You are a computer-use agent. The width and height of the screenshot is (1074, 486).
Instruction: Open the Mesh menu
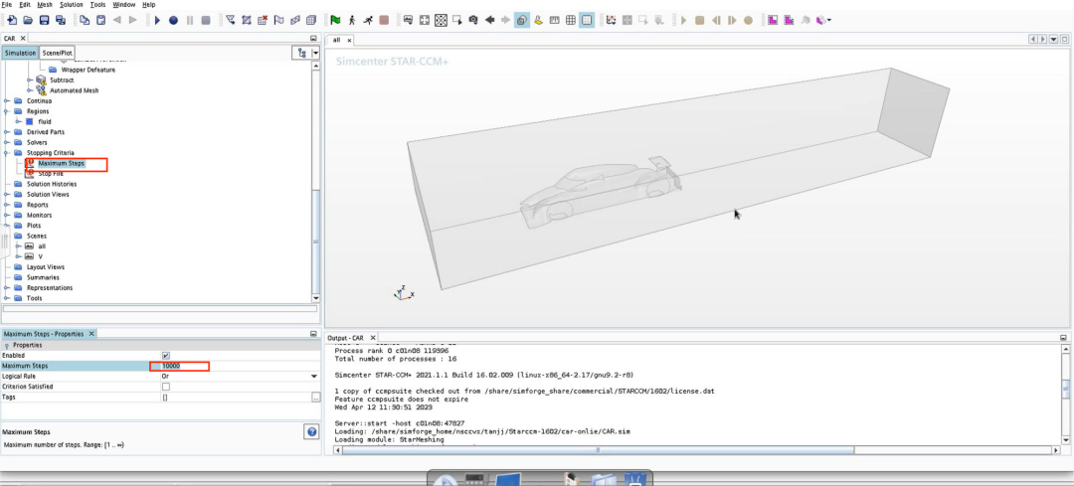[45, 5]
